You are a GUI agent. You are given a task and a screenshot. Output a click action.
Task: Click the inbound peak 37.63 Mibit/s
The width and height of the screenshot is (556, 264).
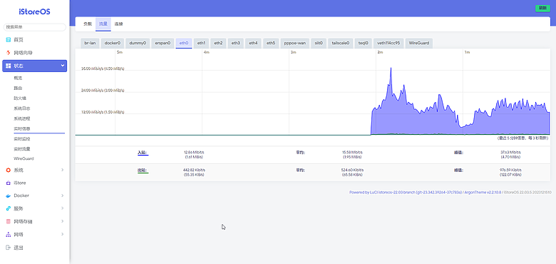coord(510,152)
